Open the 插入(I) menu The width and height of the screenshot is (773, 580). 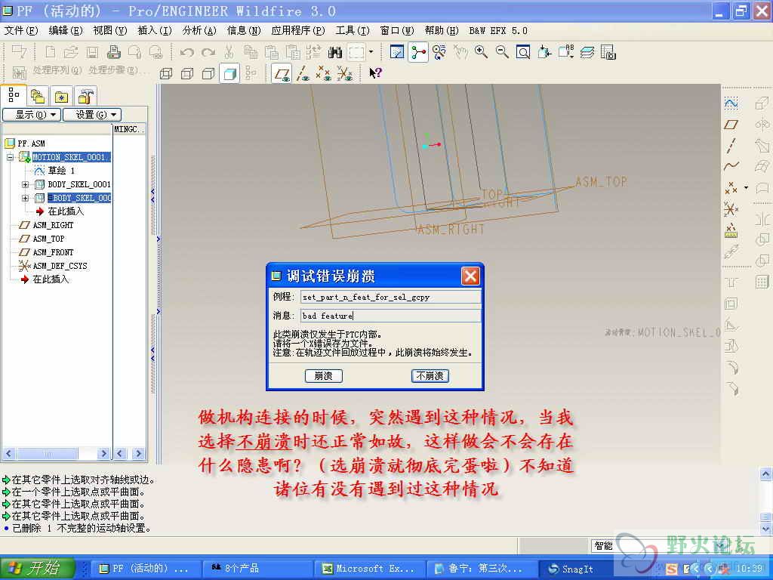(x=155, y=30)
